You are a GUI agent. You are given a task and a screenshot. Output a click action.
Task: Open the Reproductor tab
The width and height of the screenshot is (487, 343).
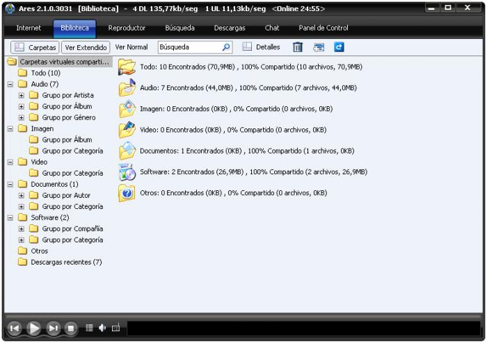(x=127, y=28)
